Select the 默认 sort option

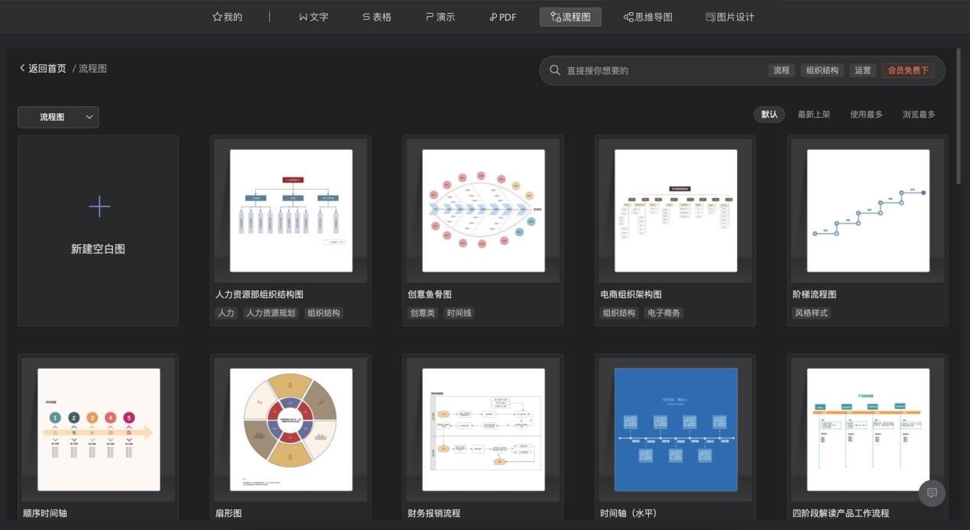(769, 114)
